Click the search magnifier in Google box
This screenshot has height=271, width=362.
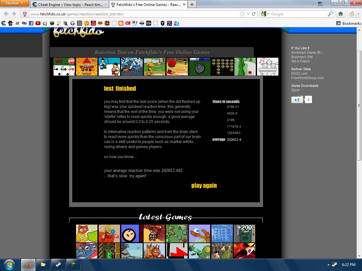coord(330,14)
